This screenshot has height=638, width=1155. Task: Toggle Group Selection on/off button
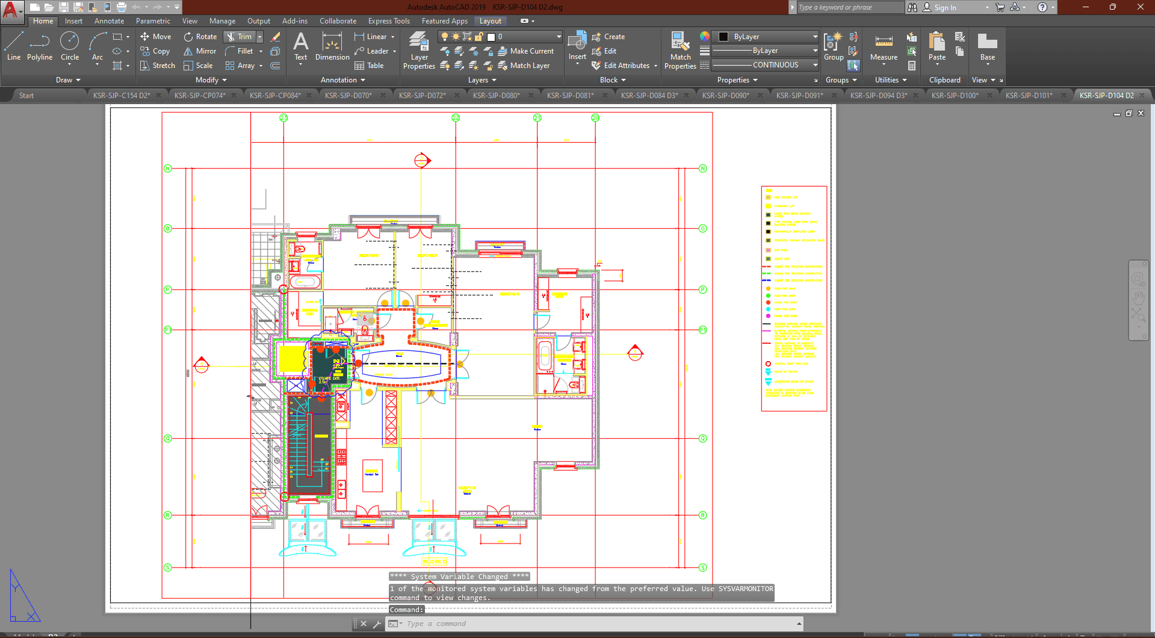[x=853, y=66]
